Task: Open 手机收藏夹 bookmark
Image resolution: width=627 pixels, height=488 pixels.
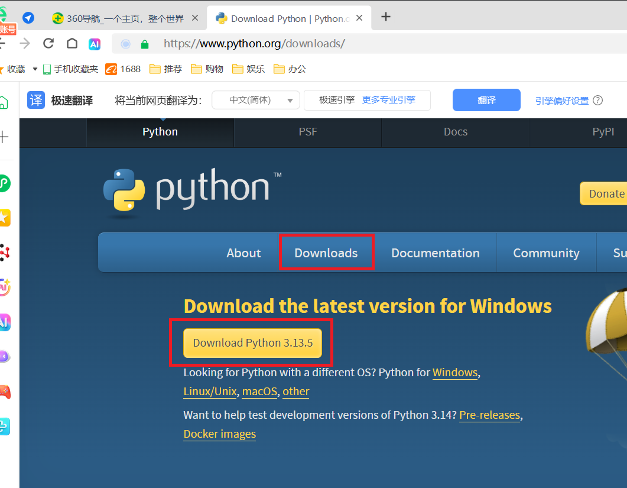Action: (x=70, y=69)
